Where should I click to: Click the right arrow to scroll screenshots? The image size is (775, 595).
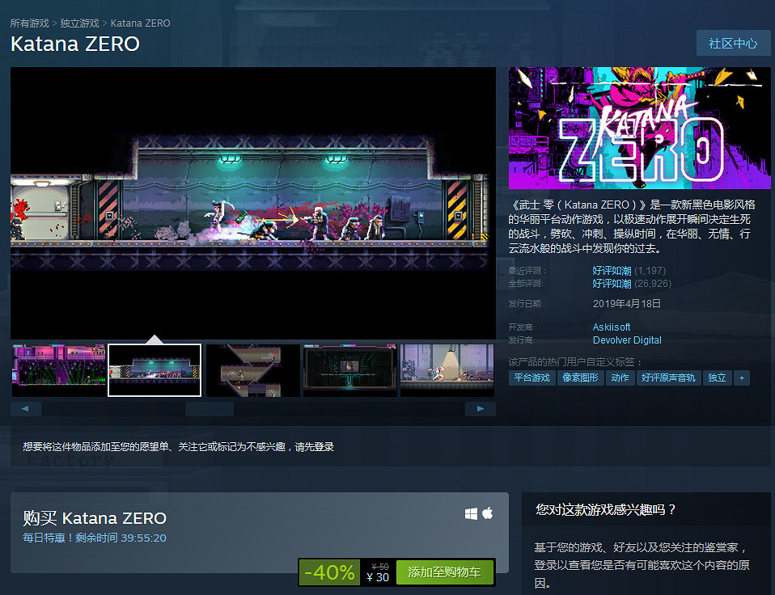pyautogui.click(x=480, y=409)
